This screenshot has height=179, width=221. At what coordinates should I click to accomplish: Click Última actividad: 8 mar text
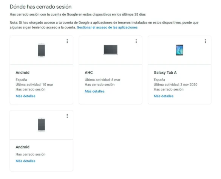tap(102, 80)
